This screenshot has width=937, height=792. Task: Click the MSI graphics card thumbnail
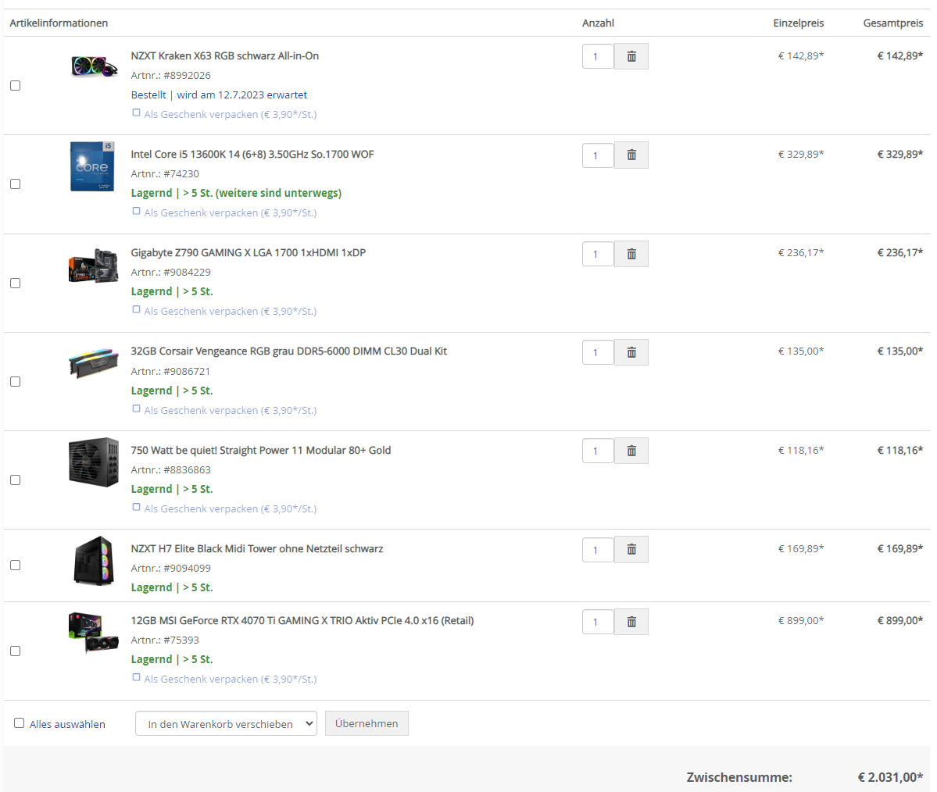tap(93, 633)
